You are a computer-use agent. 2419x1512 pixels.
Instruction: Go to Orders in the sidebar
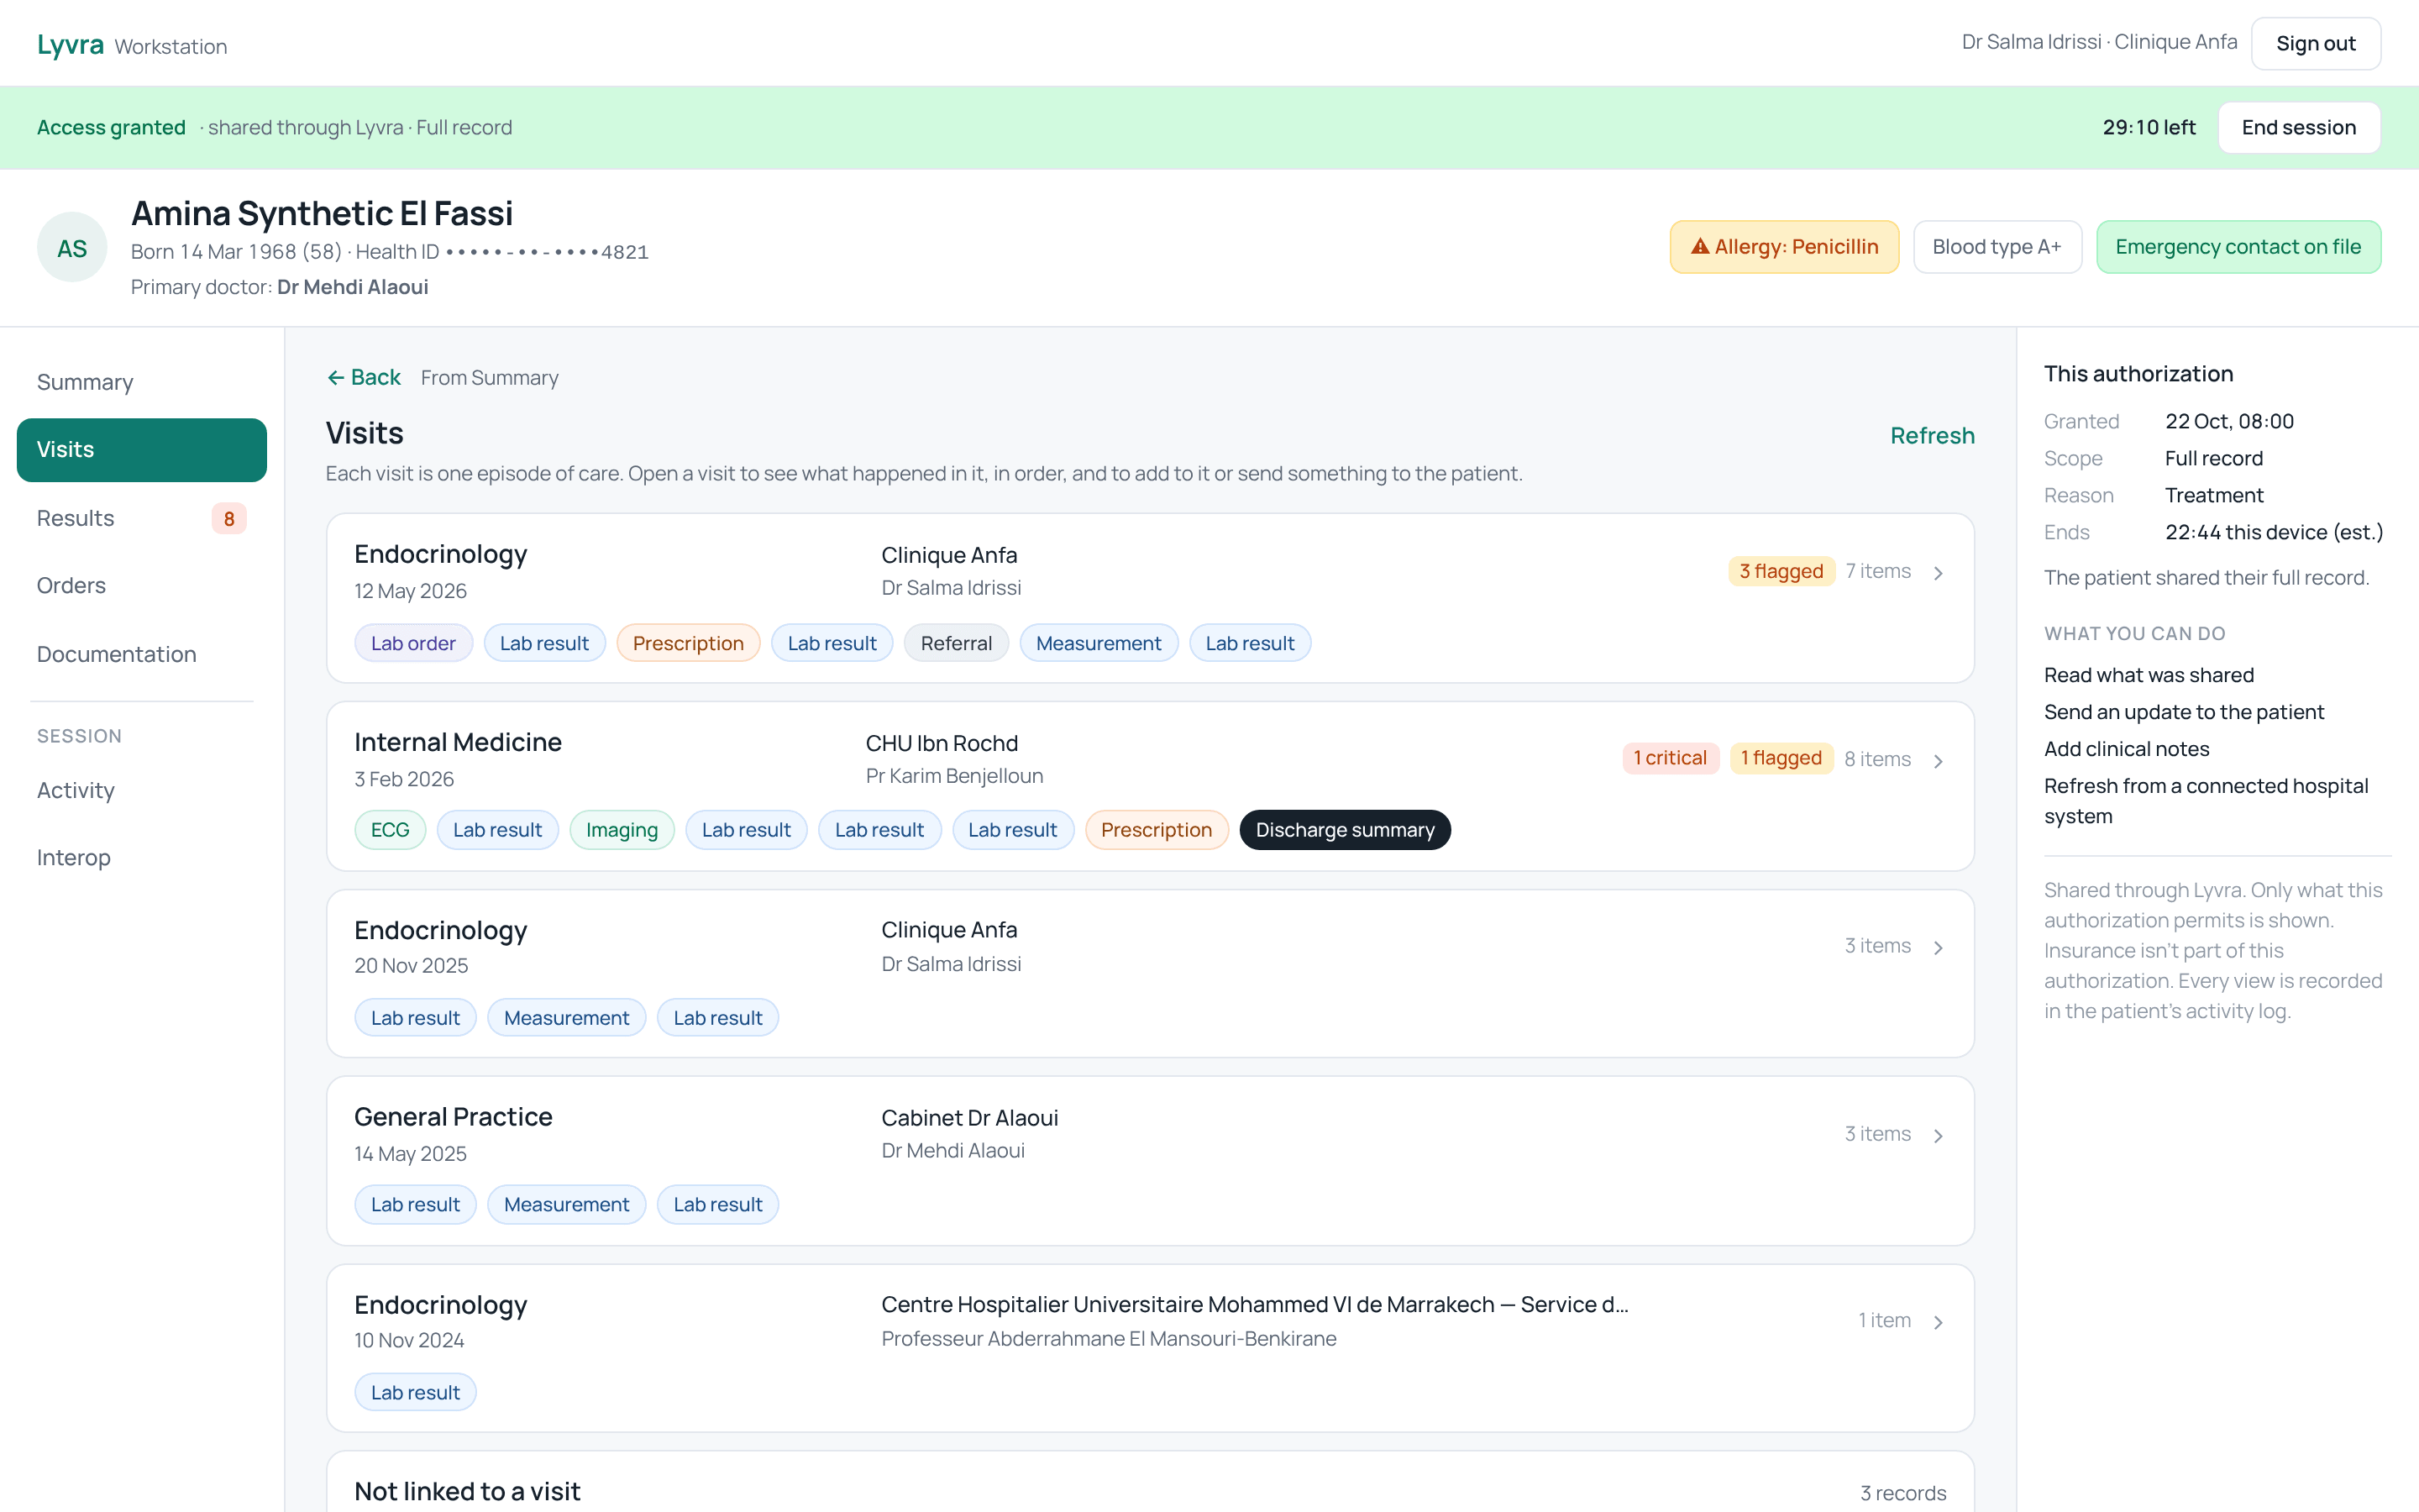point(142,585)
